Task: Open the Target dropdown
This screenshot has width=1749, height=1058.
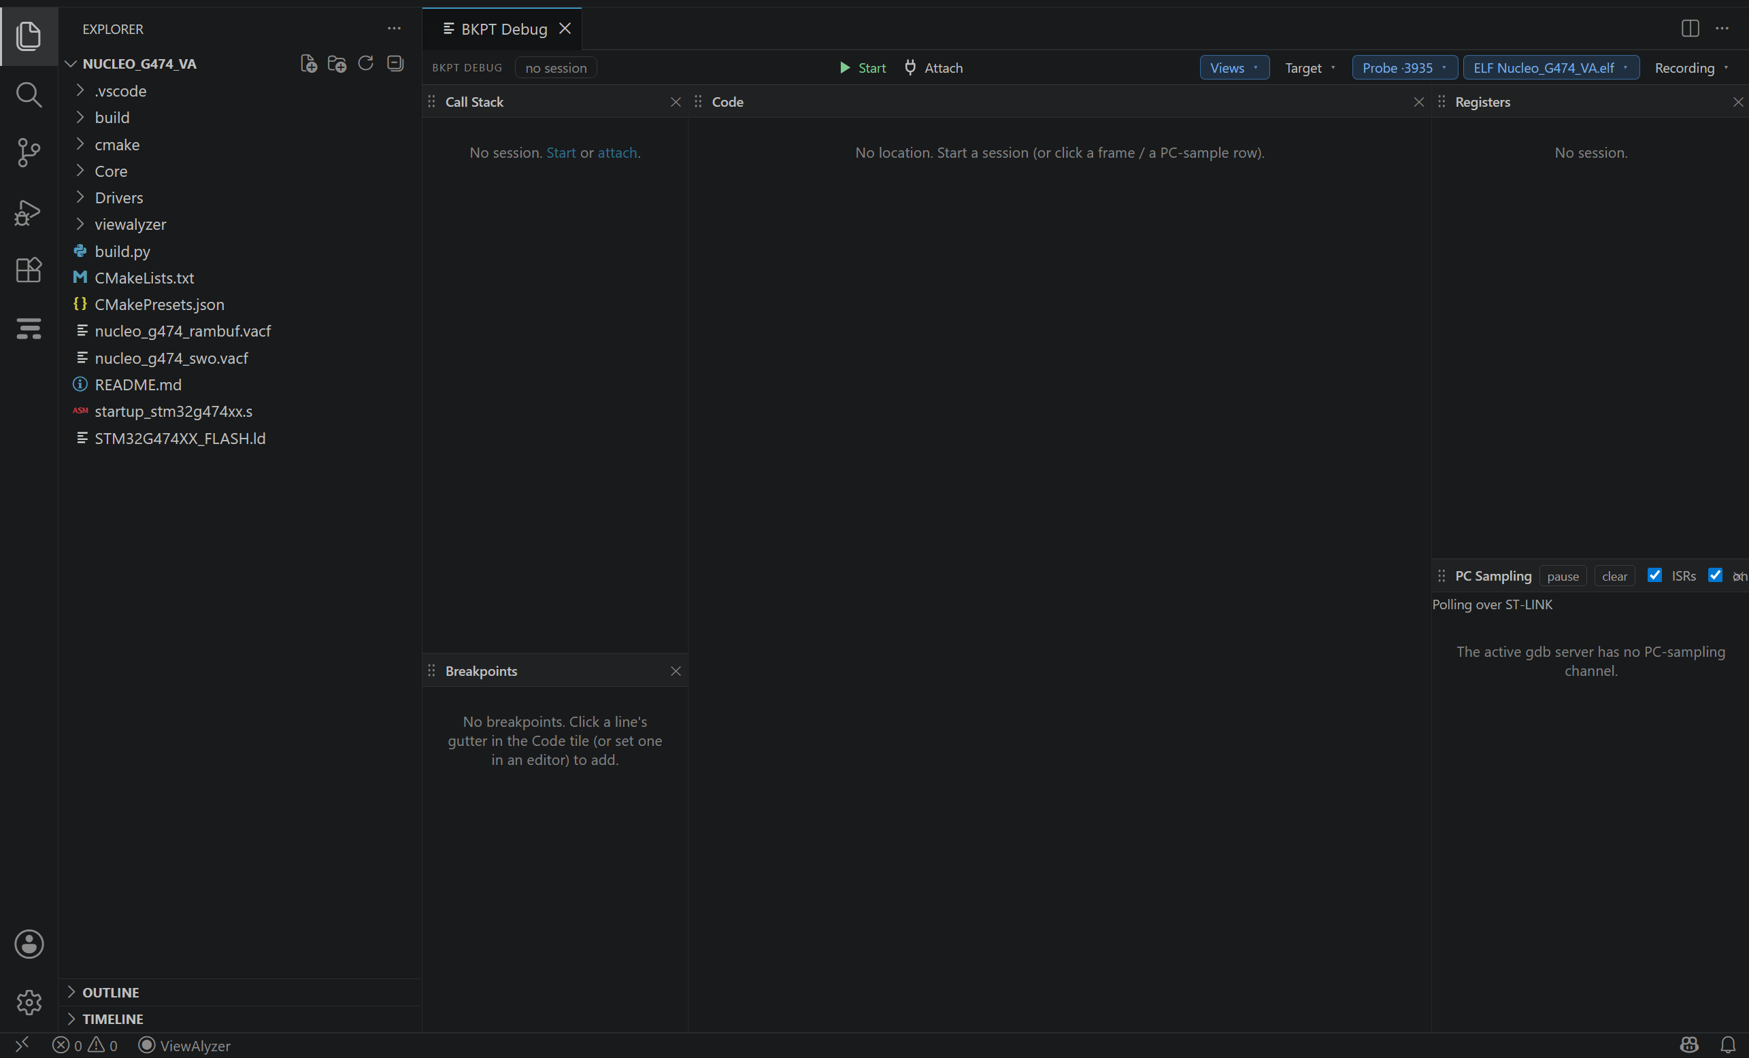Action: click(x=1310, y=68)
